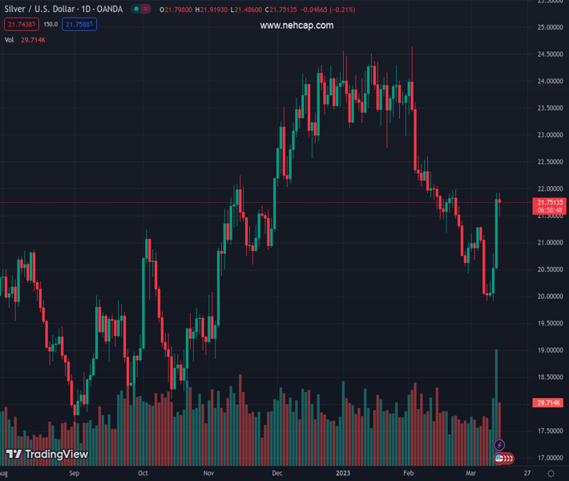Click the Oct label on time axis

(x=143, y=474)
